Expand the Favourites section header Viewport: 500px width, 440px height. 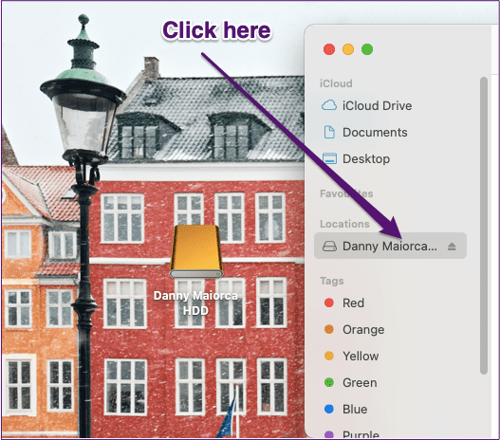346,193
